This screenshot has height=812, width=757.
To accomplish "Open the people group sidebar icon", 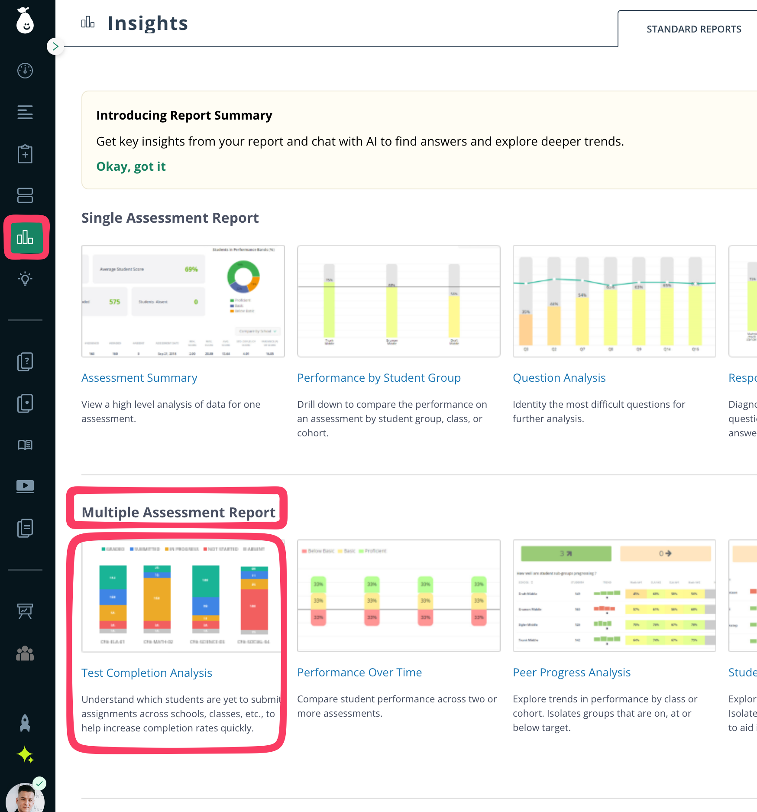I will [x=25, y=653].
